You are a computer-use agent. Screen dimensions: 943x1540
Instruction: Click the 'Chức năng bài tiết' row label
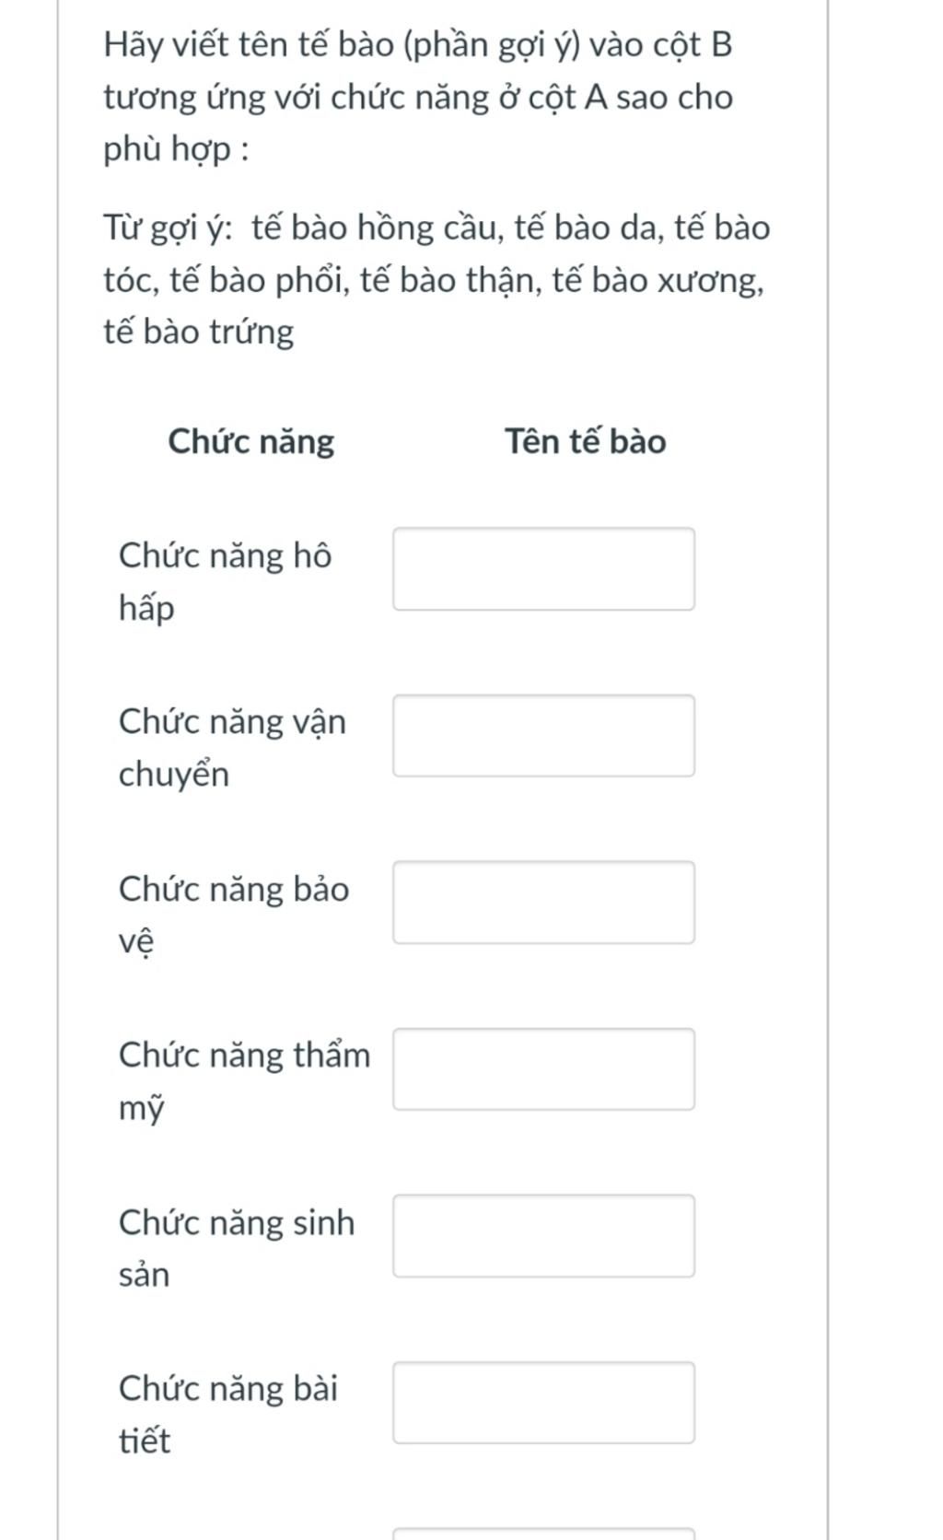[228, 1415]
